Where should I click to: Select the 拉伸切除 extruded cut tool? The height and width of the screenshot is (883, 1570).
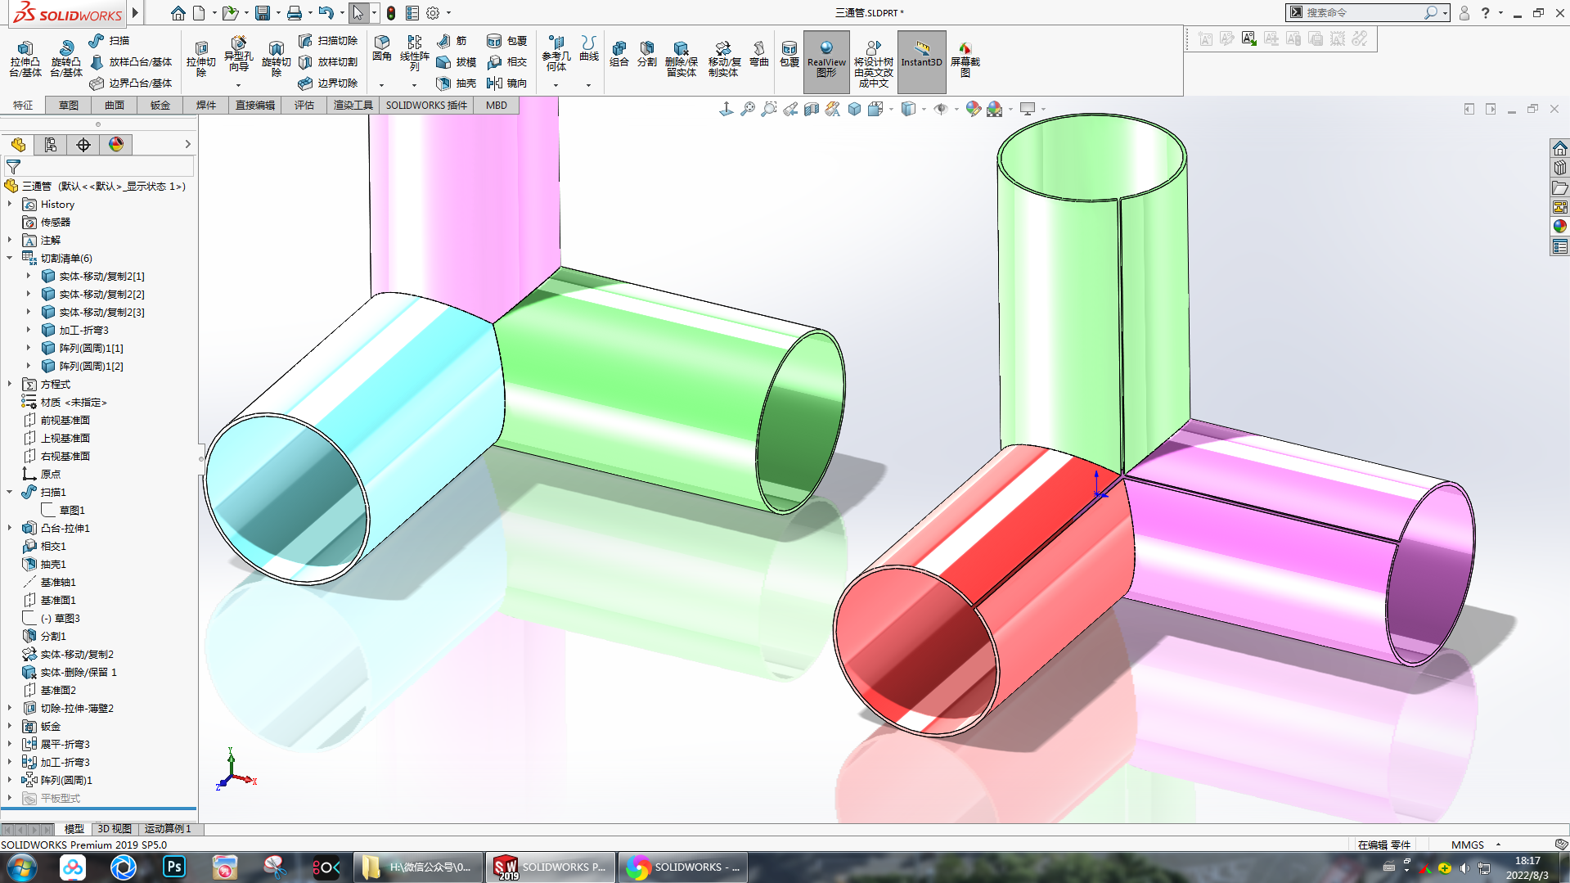click(201, 59)
